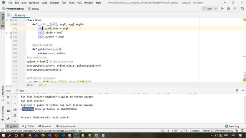The image size is (246, 138).
Task: Open the VCS menu
Action: 80,3
